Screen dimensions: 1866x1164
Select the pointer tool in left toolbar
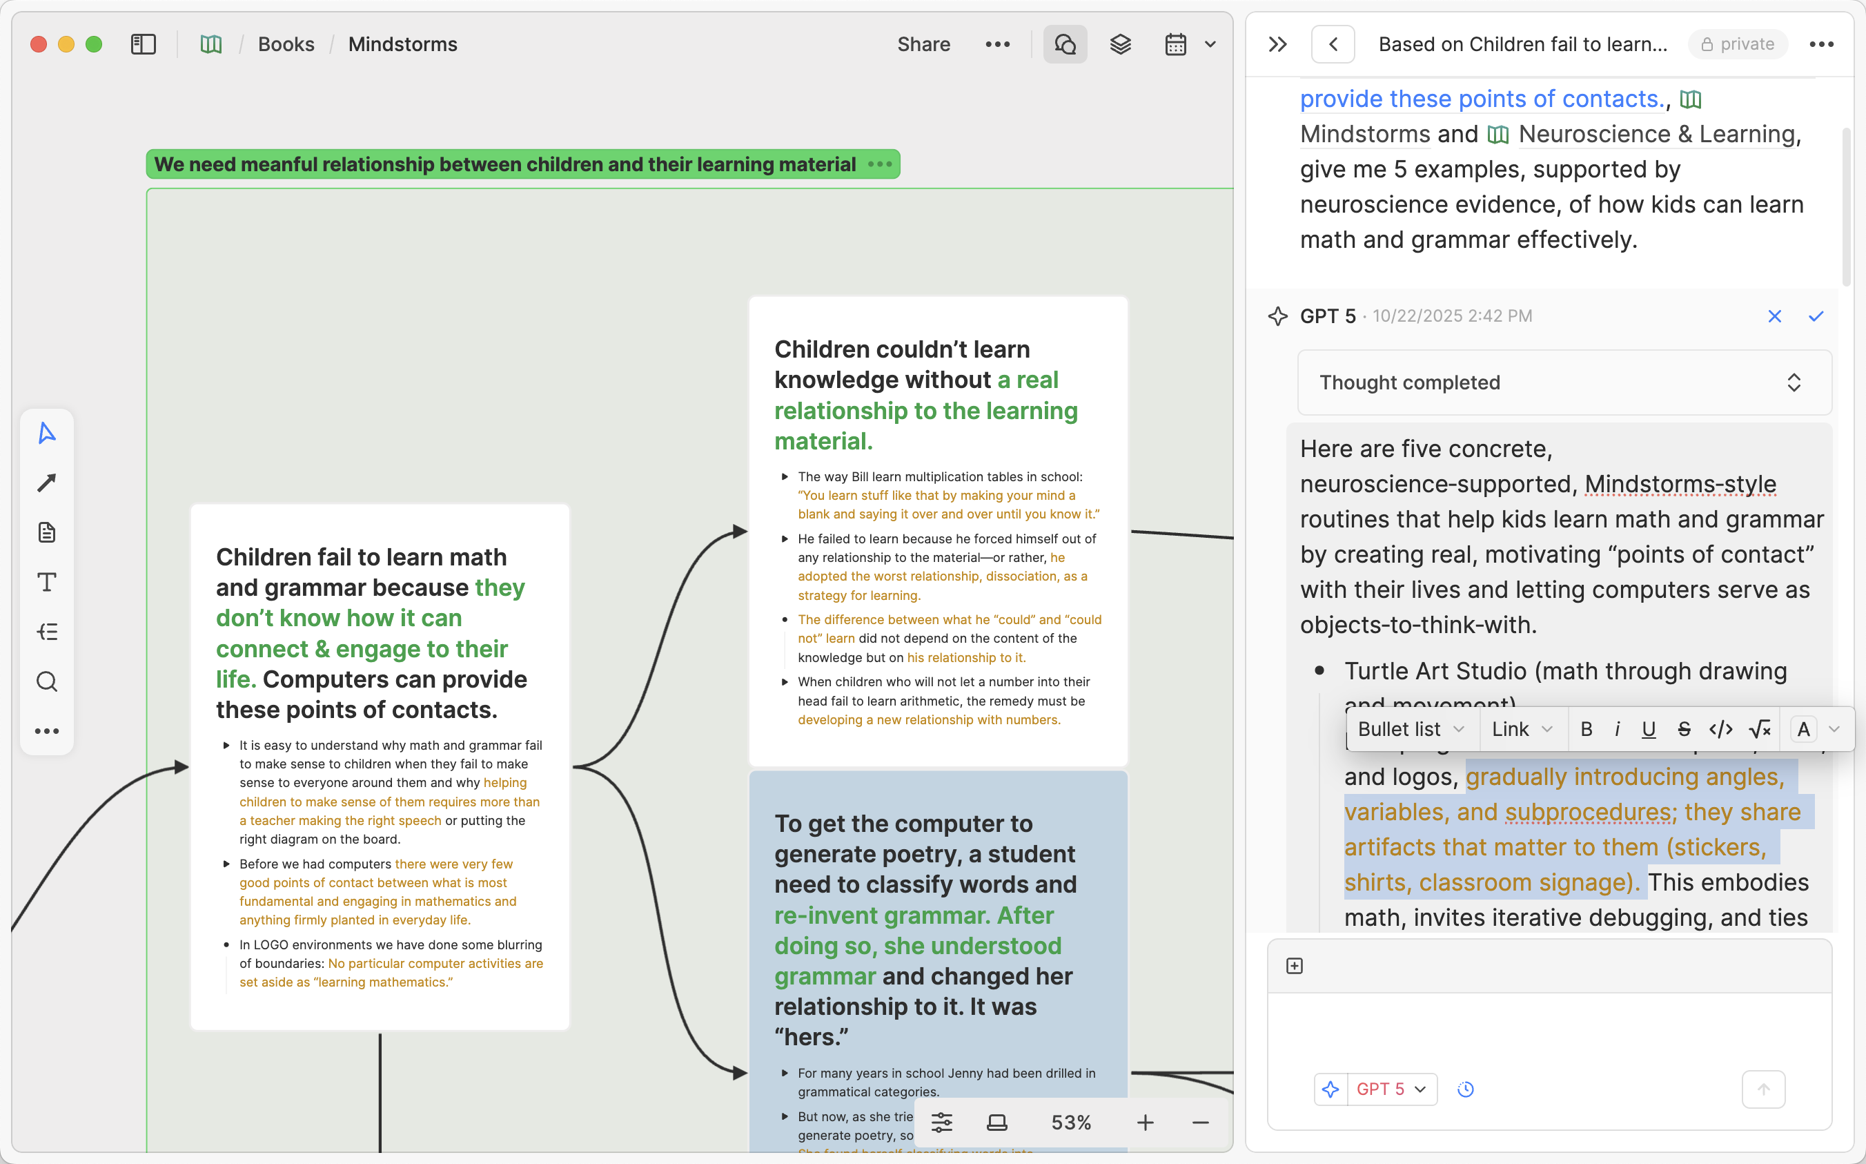click(x=47, y=434)
